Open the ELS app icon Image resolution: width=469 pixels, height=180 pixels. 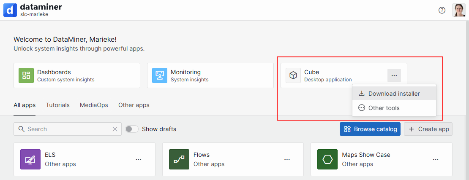[x=30, y=159]
